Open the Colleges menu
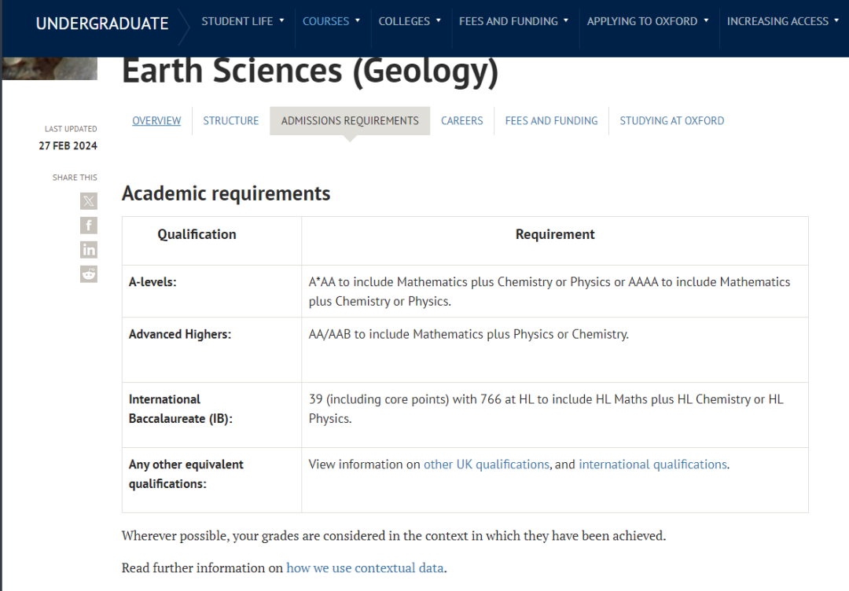 [x=404, y=21]
